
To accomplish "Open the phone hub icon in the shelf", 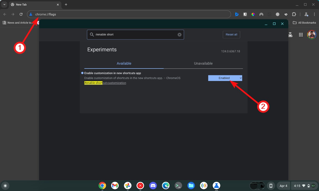I will [271, 186].
